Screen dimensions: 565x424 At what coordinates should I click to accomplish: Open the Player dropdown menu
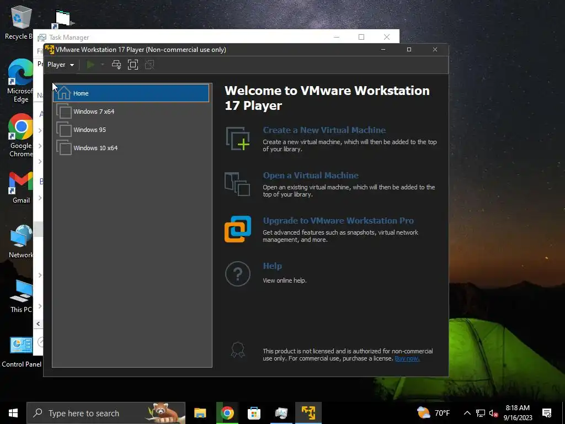61,65
